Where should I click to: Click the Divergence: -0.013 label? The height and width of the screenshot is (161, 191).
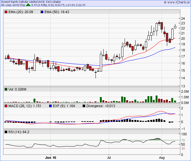101,106
